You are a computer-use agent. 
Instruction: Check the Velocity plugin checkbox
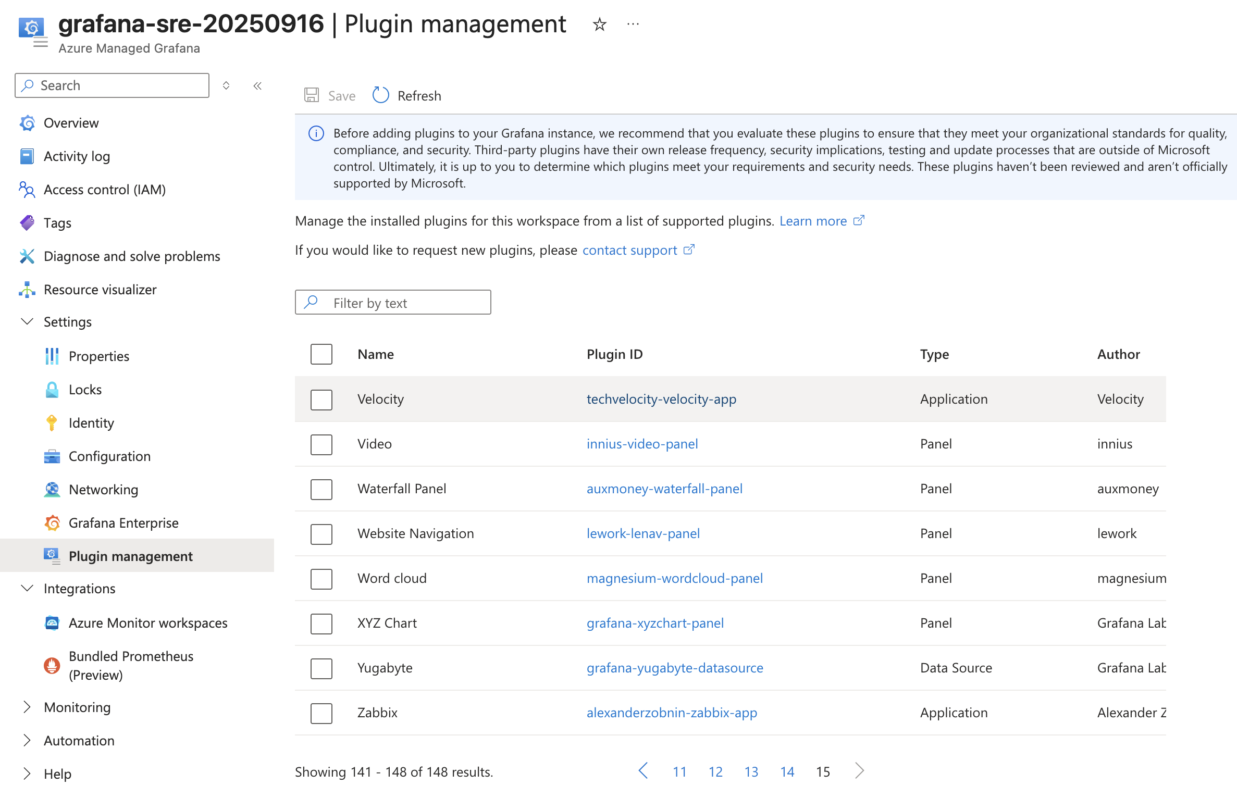tap(321, 400)
